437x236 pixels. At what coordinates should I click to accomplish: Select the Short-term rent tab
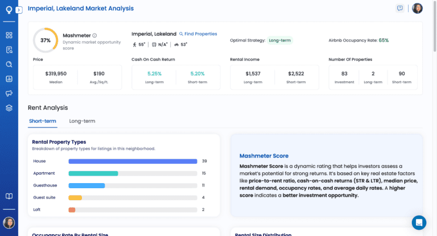[43, 121]
